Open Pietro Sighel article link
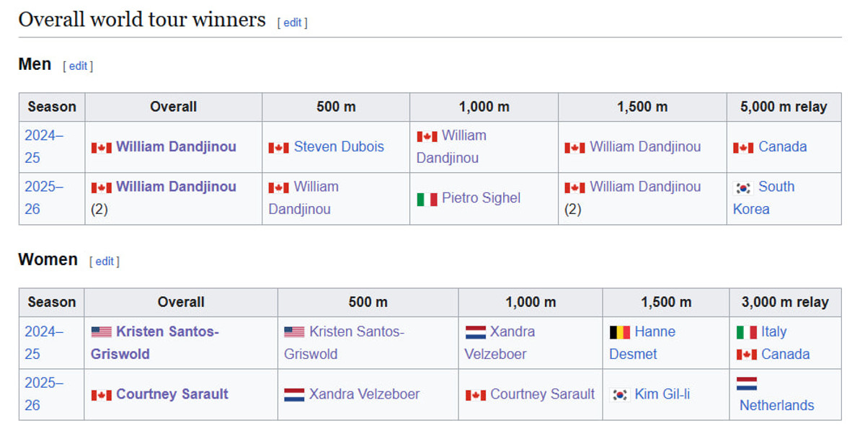The height and width of the screenshot is (436, 865). coord(481,198)
